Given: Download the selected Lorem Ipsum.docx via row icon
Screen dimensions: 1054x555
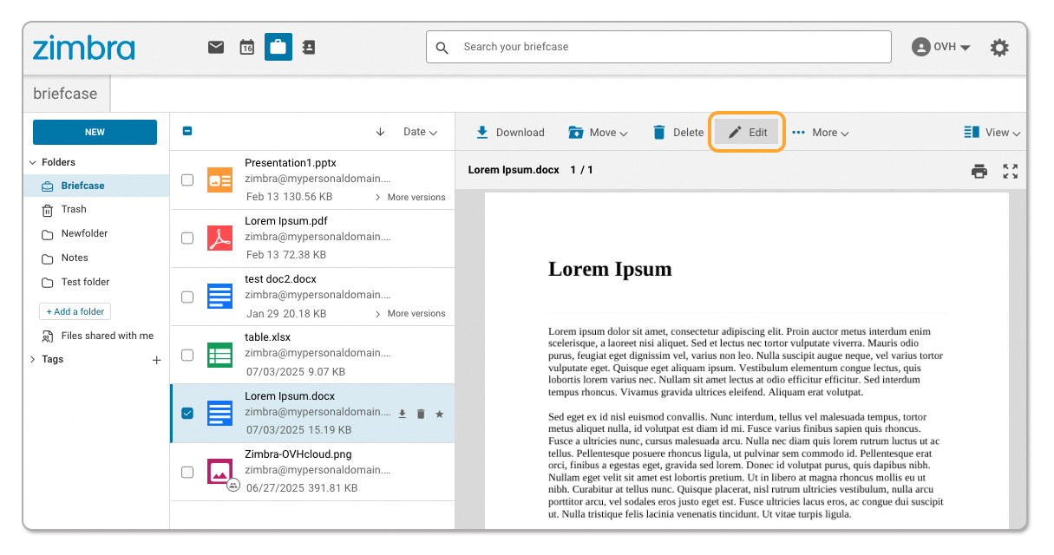Looking at the screenshot, I should point(402,414).
